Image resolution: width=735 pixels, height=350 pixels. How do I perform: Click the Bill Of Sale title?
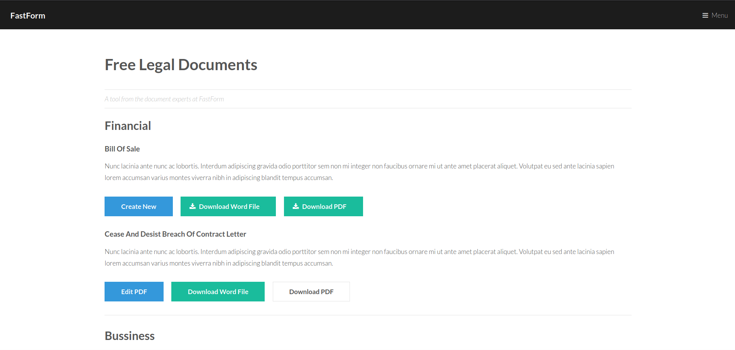point(122,149)
